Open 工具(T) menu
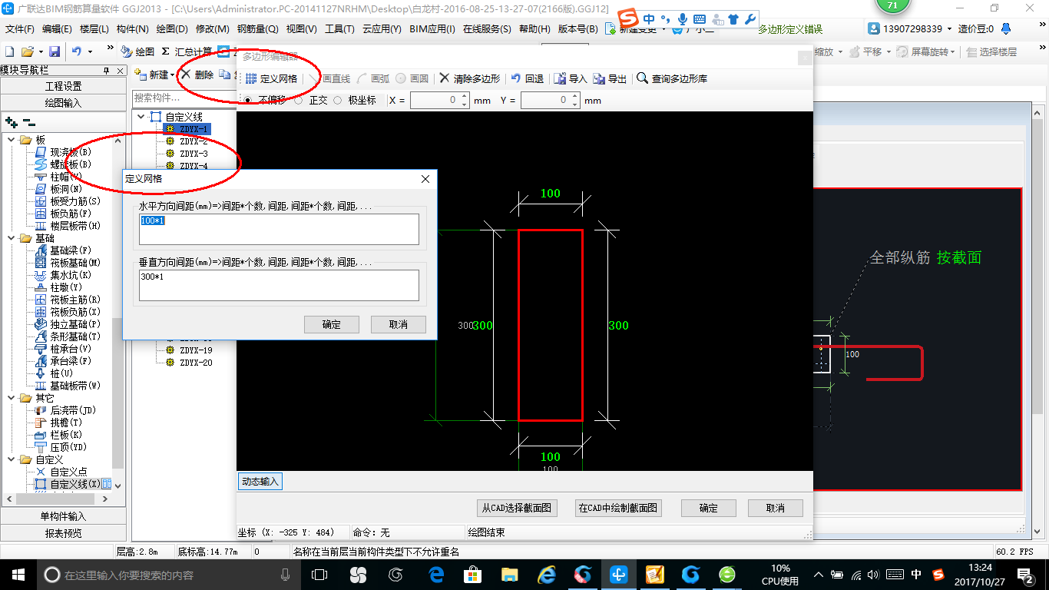Image resolution: width=1049 pixels, height=590 pixels. pos(339,29)
